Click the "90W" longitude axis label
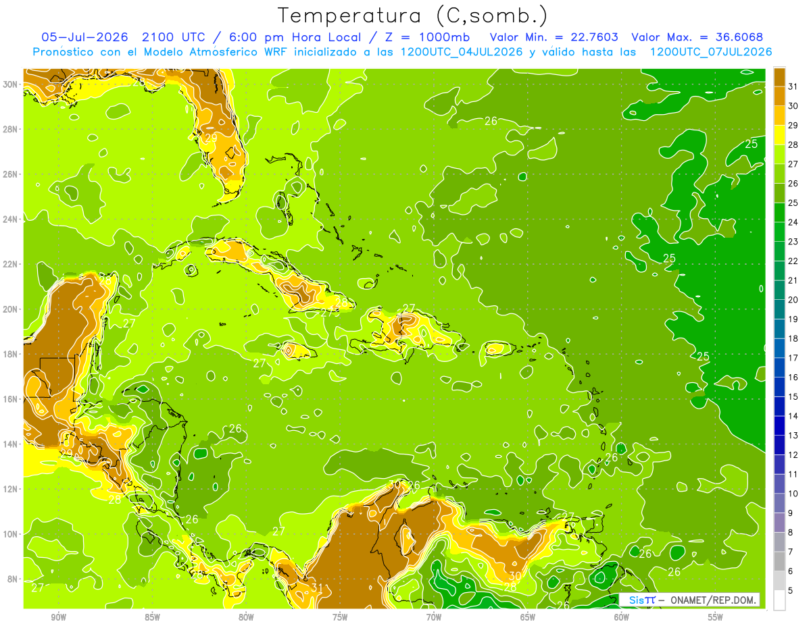This screenshot has height=626, width=811. tap(58, 617)
